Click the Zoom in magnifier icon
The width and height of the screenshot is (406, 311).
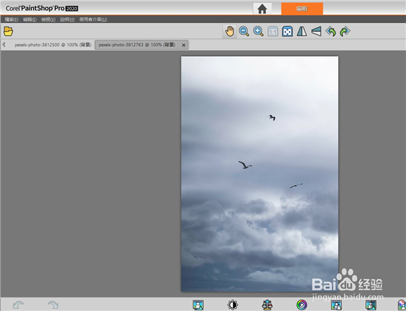tap(258, 31)
